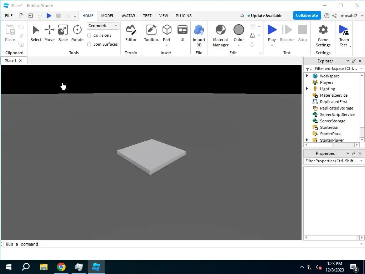Open the FILE menu

pyautogui.click(x=9, y=16)
